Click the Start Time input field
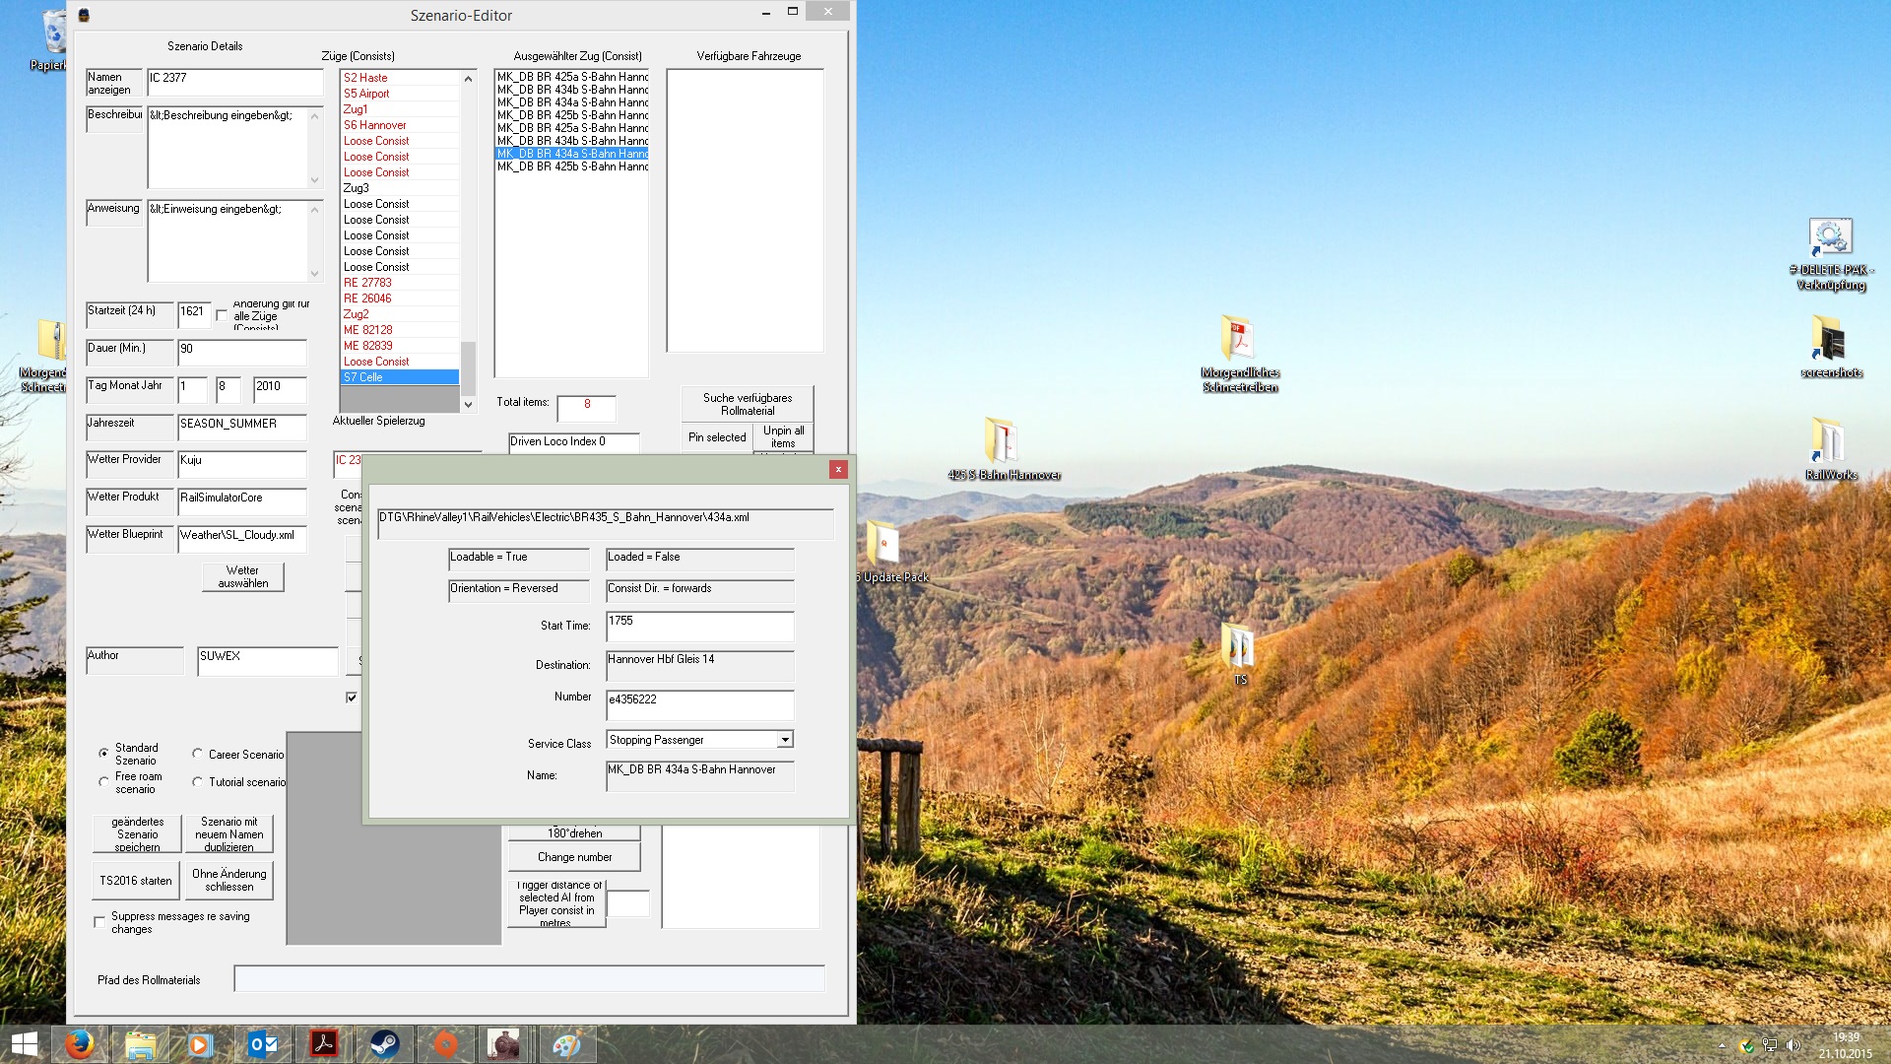The width and height of the screenshot is (1891, 1064). (x=698, y=626)
